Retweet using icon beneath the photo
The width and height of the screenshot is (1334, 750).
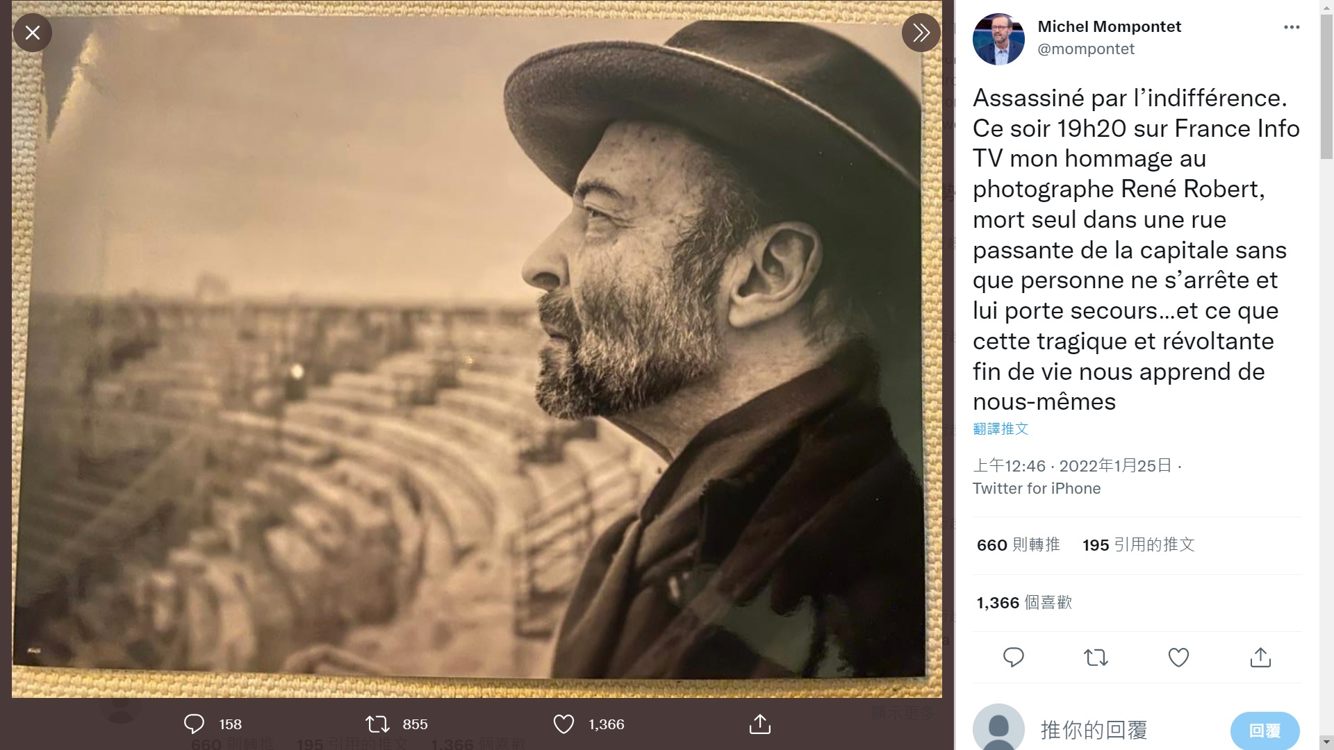pyautogui.click(x=378, y=724)
